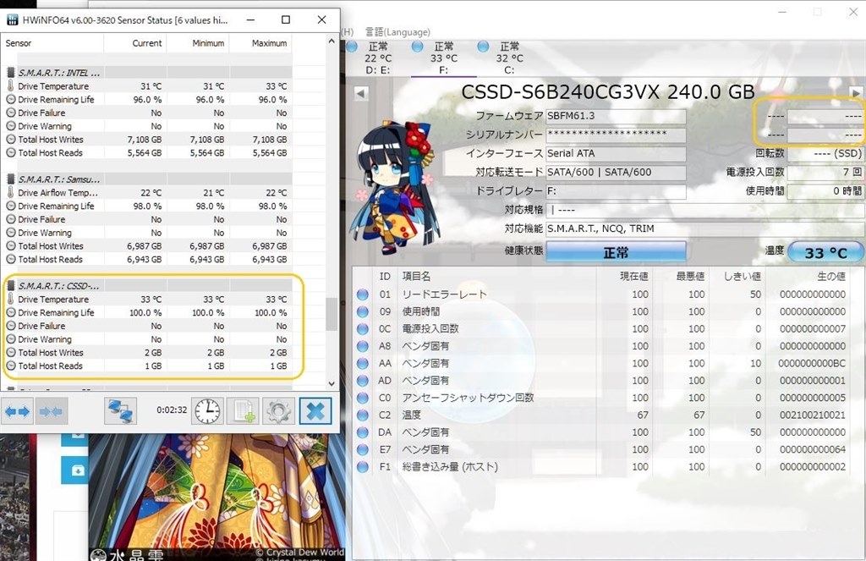Go to next disk with right arrow
This screenshot has width=866, height=561.
(x=856, y=93)
